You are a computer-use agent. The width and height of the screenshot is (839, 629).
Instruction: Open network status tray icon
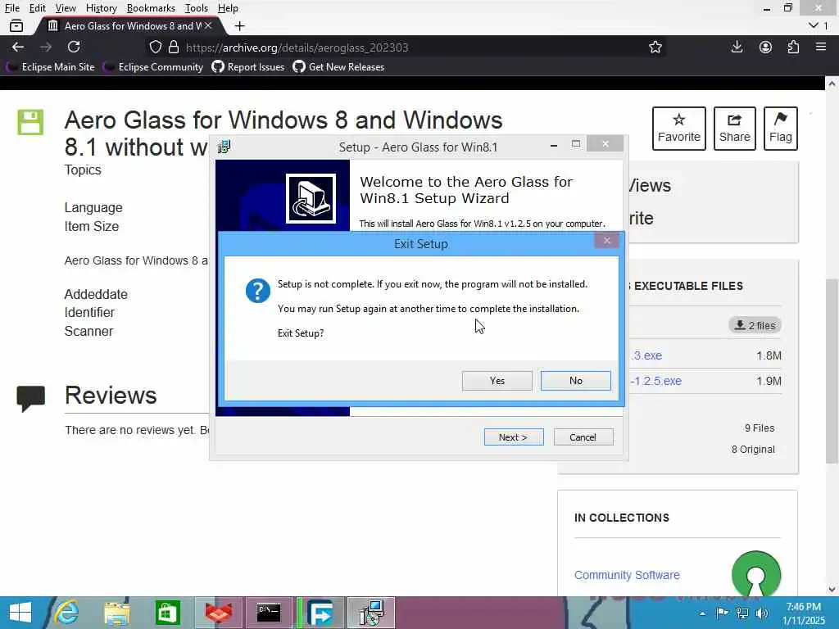click(x=742, y=613)
